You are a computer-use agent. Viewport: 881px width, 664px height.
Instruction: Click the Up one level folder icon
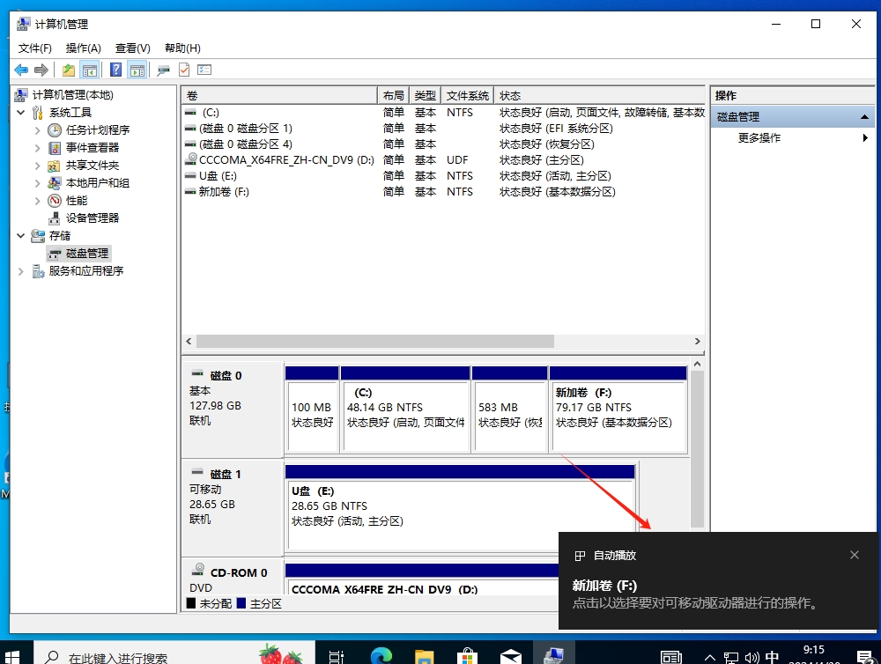tap(69, 70)
